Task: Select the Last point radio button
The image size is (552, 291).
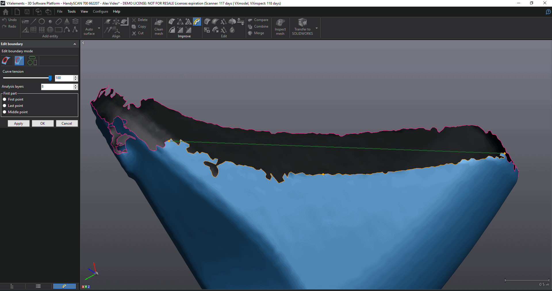Action: [x=5, y=106]
